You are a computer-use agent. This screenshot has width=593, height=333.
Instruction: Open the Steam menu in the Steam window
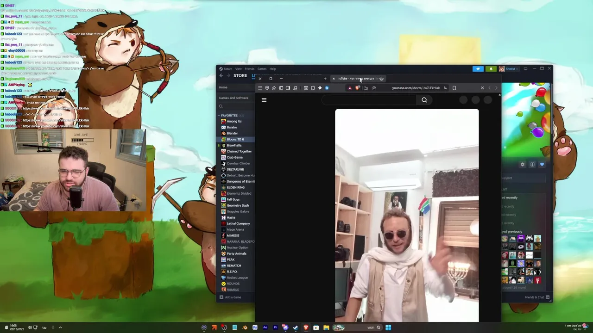click(x=228, y=69)
